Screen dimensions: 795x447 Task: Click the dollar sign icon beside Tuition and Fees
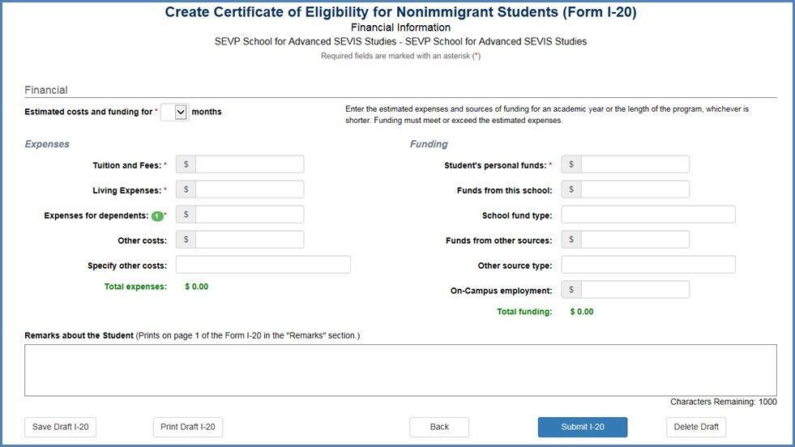(186, 164)
